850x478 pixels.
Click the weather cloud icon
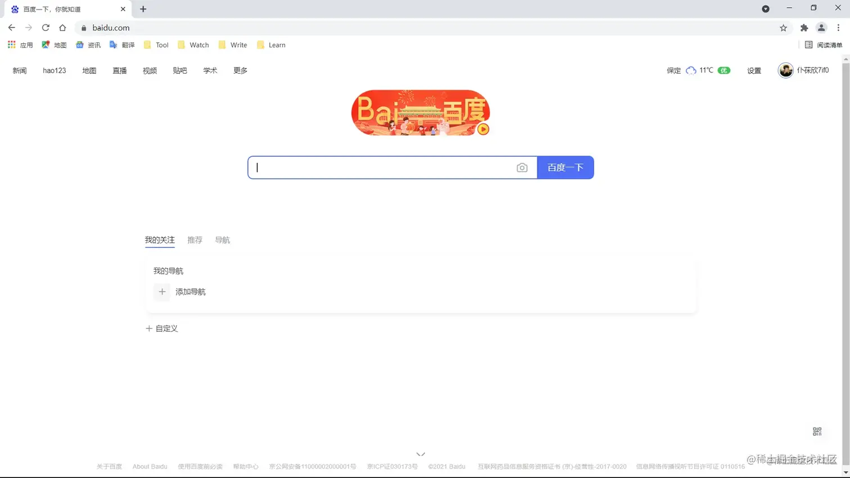click(691, 70)
